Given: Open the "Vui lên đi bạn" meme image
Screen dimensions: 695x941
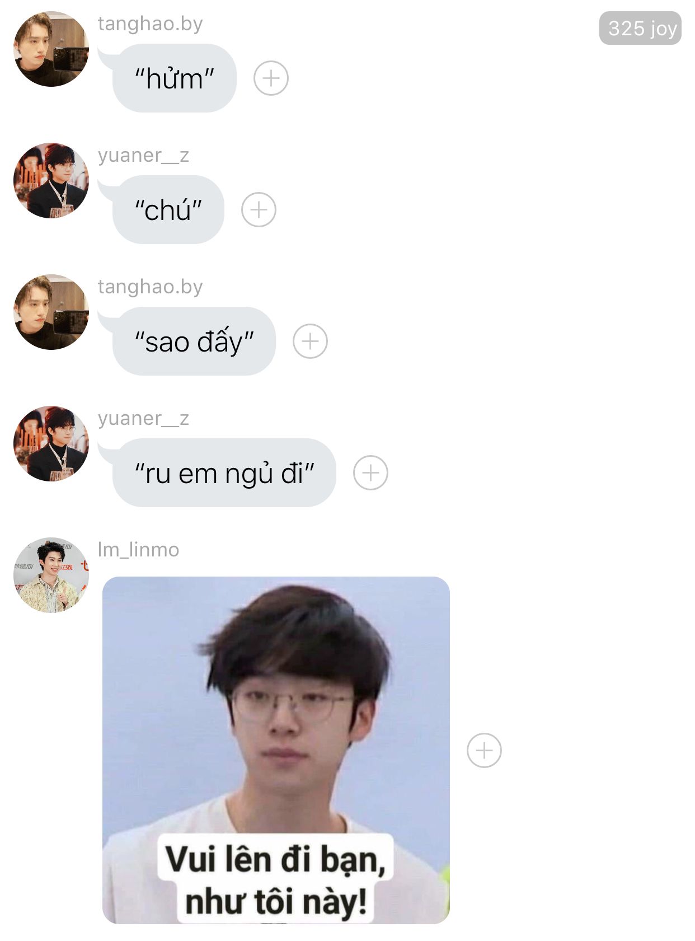Looking at the screenshot, I should click(x=276, y=750).
